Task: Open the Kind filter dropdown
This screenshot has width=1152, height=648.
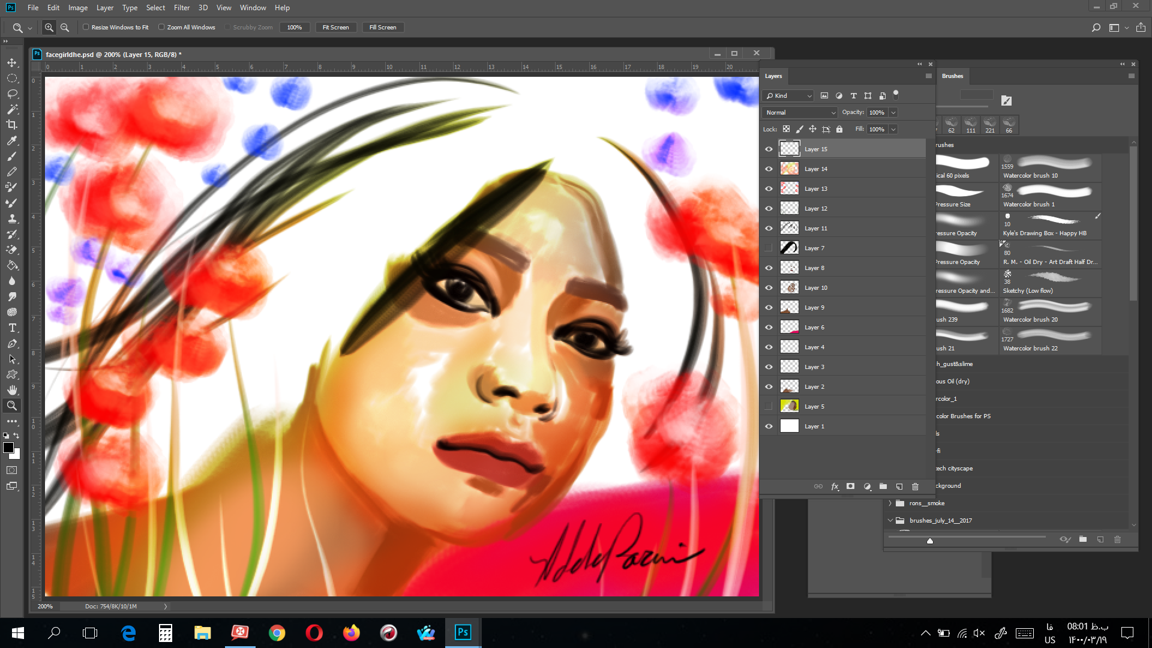Action: pyautogui.click(x=788, y=96)
